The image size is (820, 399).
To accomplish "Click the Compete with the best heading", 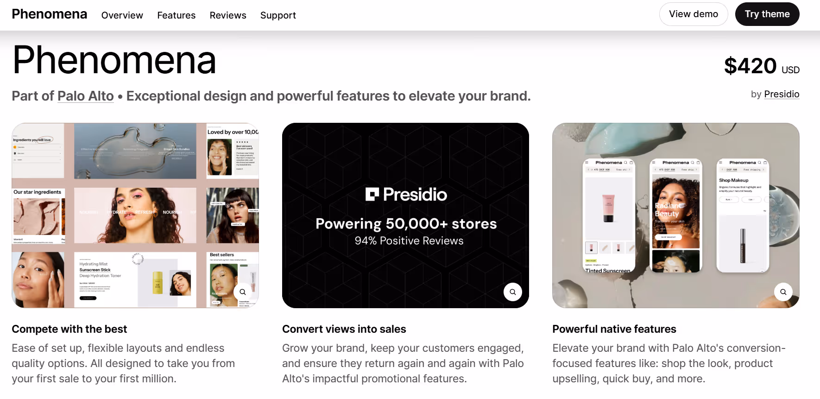I will tap(69, 329).
